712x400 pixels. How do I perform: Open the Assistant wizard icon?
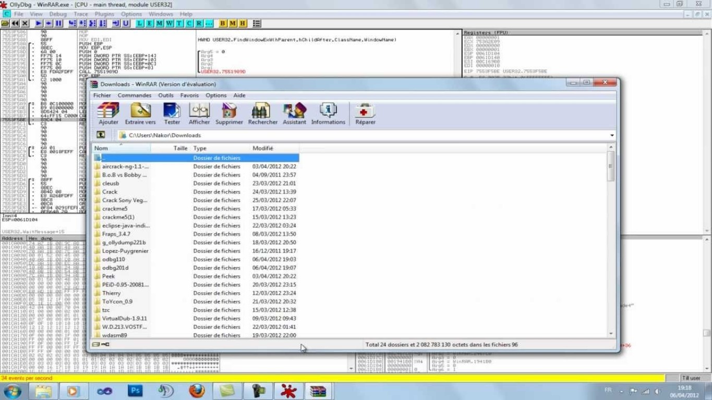click(x=294, y=113)
